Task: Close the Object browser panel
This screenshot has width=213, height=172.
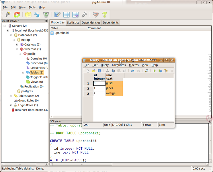Action: tap(46, 21)
